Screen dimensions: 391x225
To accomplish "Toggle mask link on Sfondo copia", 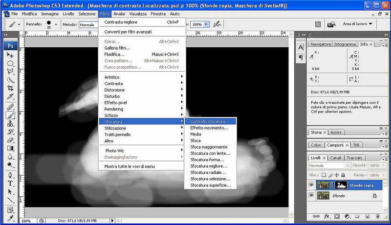I will (x=332, y=185).
